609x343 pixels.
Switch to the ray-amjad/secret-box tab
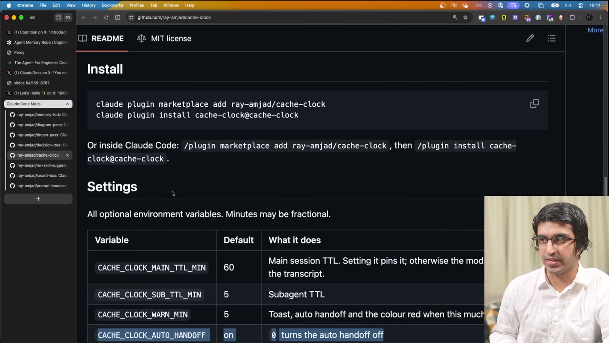pyautogui.click(x=39, y=176)
